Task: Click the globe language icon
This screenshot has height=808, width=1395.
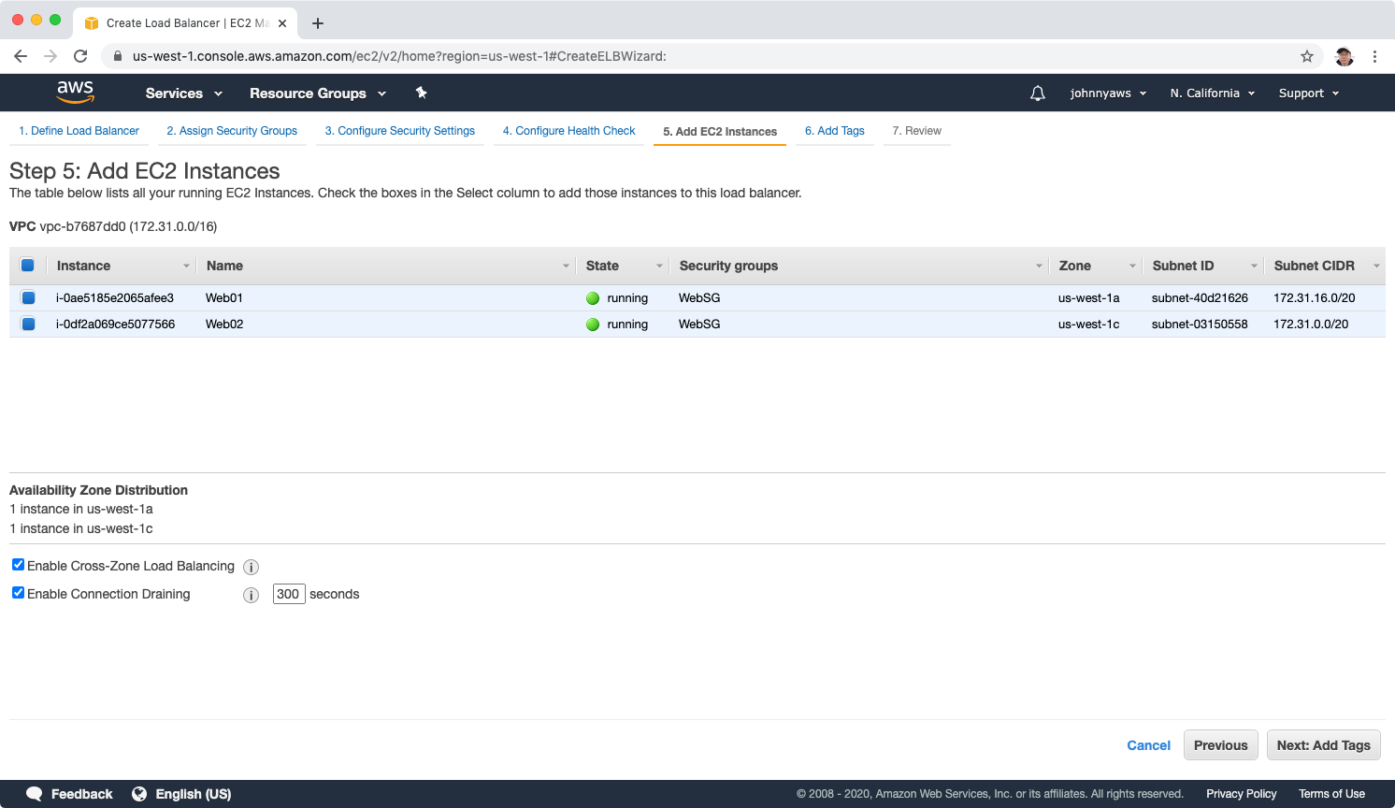Action: [139, 794]
